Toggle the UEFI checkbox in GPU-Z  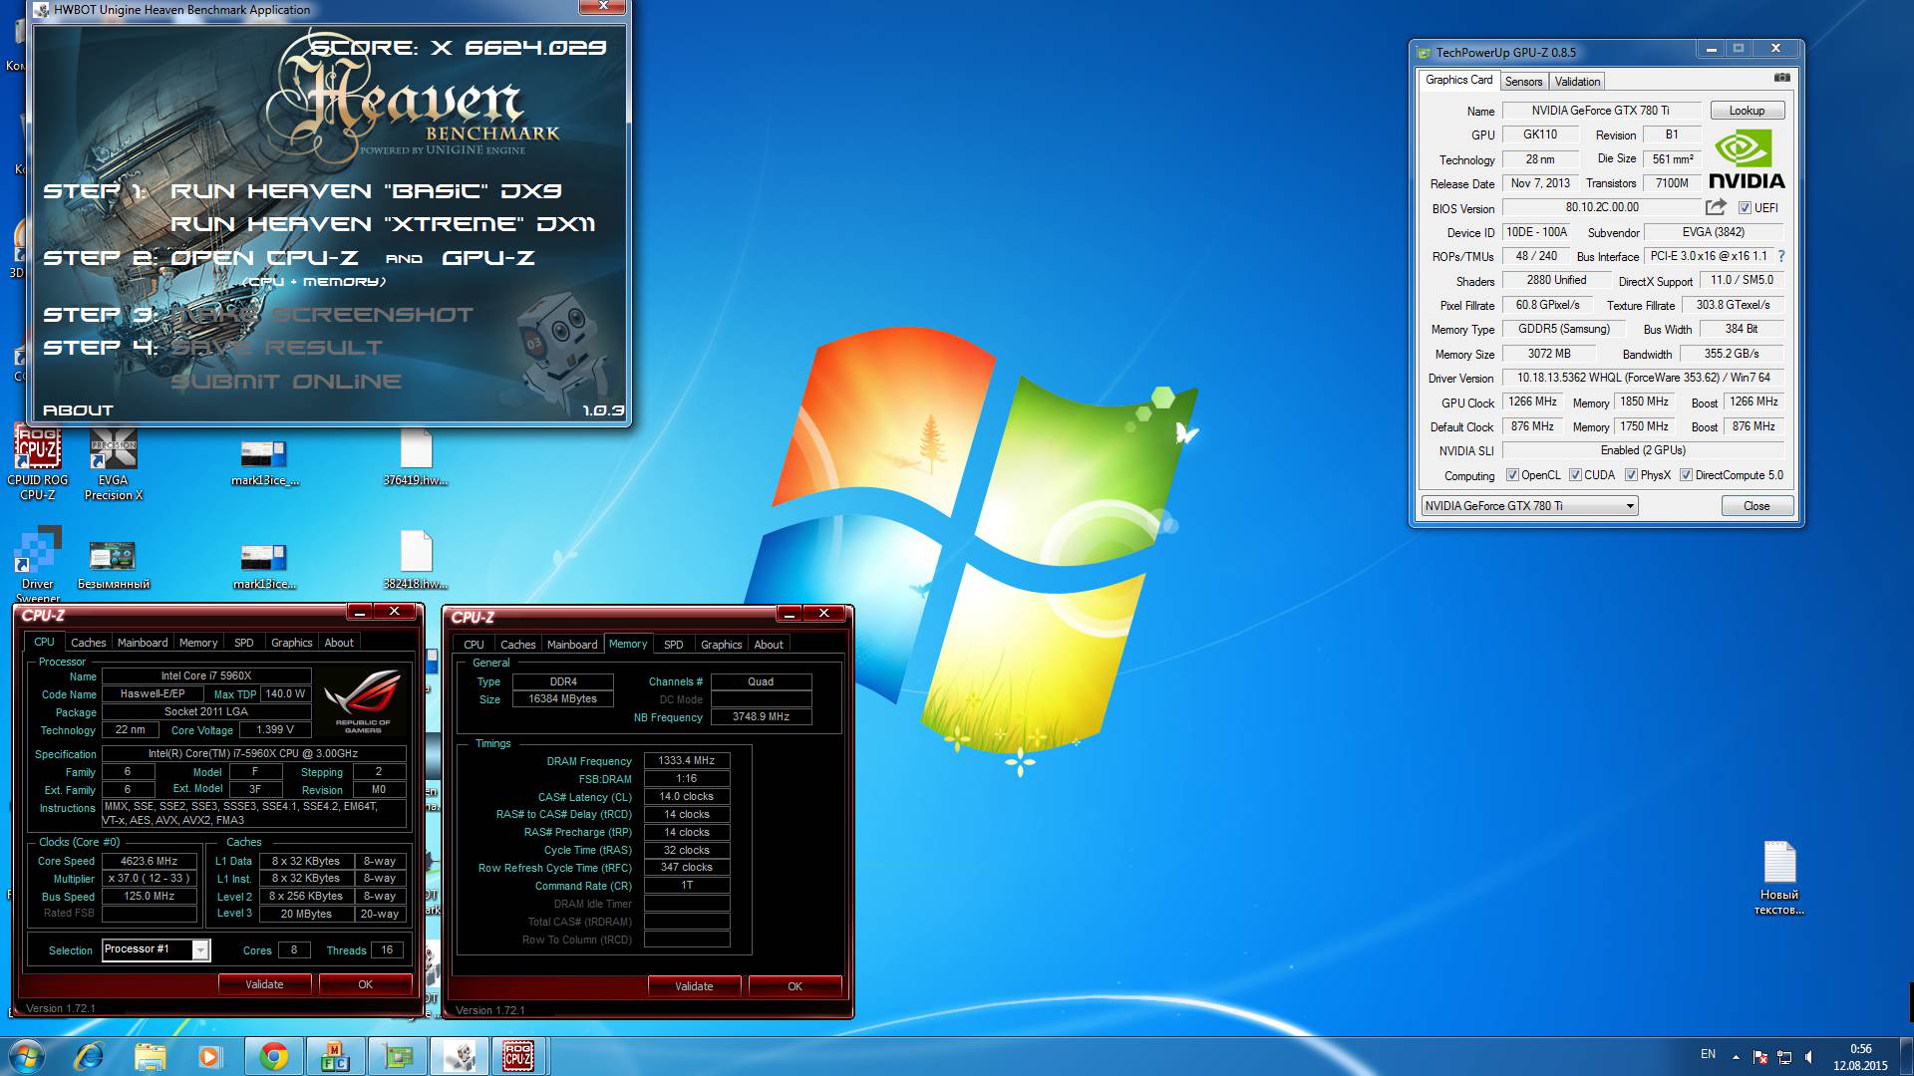[1745, 208]
